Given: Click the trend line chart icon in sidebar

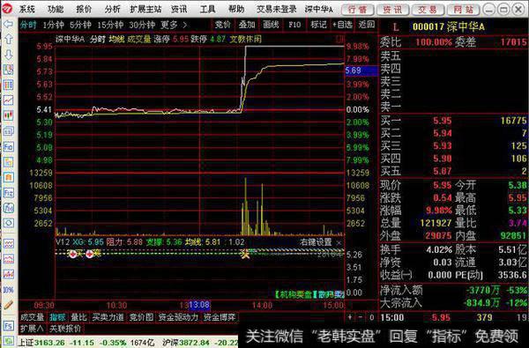Looking at the screenshot, I should [8, 100].
